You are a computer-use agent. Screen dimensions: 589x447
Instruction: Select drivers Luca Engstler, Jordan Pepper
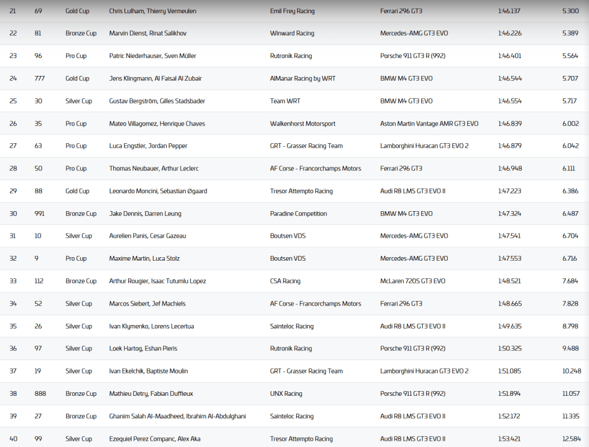click(148, 146)
